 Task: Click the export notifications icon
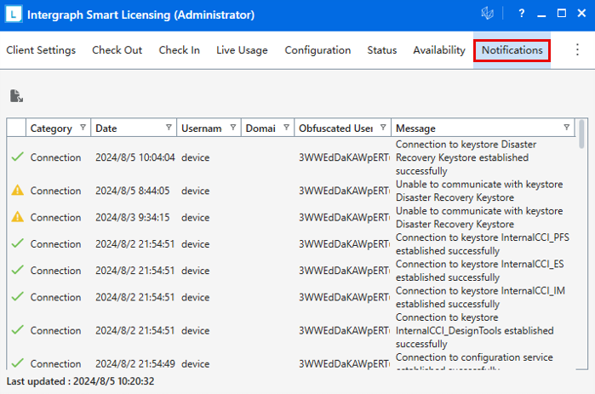16,96
